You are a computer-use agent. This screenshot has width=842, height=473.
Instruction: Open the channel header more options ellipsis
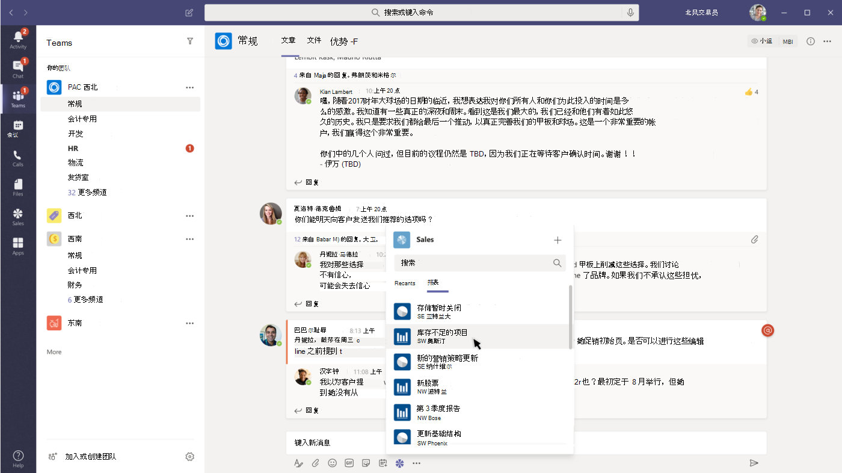828,41
